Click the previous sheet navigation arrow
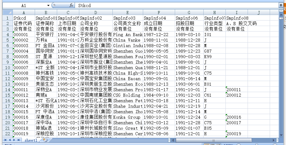Screen dimensions: 286x145 [x=10, y=140]
